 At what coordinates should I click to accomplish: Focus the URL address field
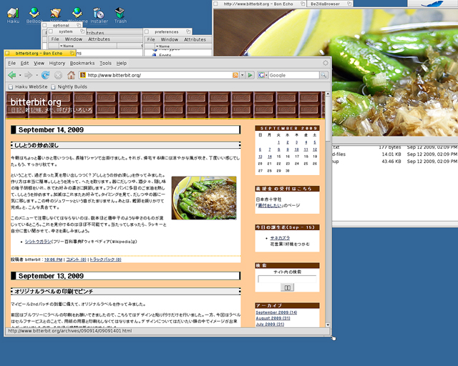159,75
